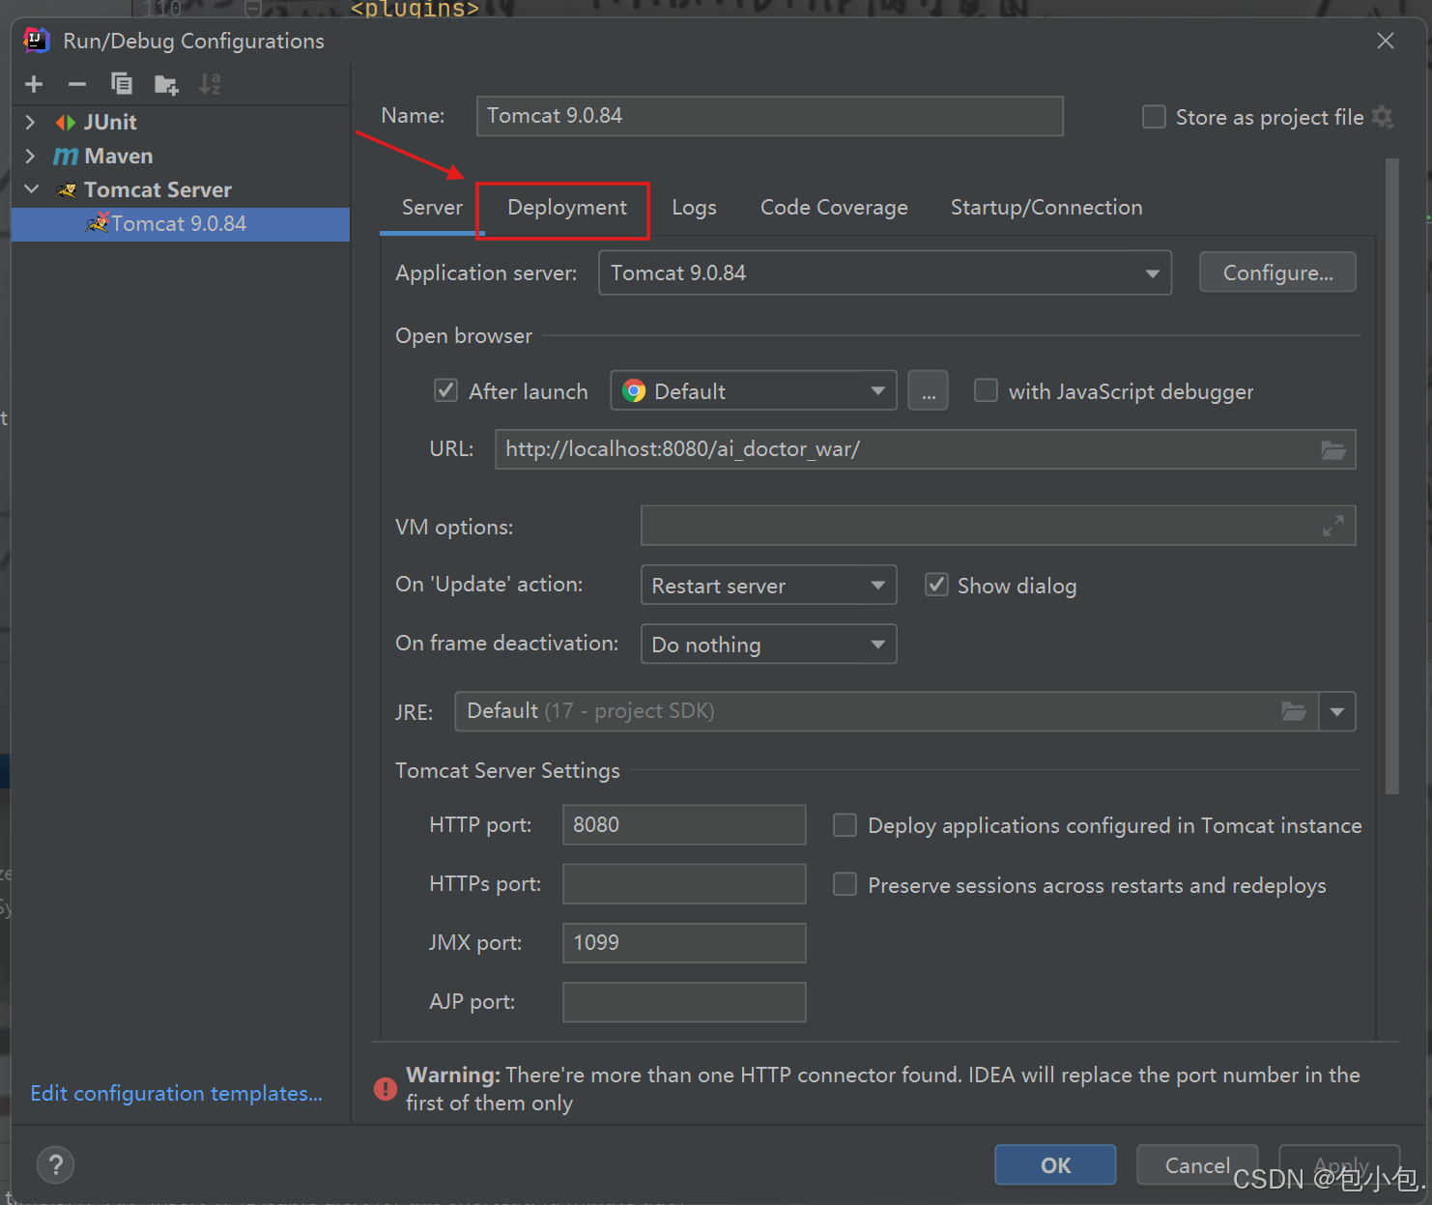
Task: Click the move-into-new-folder icon
Action: pyautogui.click(x=166, y=85)
